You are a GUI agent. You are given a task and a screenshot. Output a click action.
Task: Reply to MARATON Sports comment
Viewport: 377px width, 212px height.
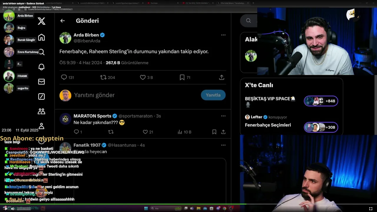tap(78, 132)
